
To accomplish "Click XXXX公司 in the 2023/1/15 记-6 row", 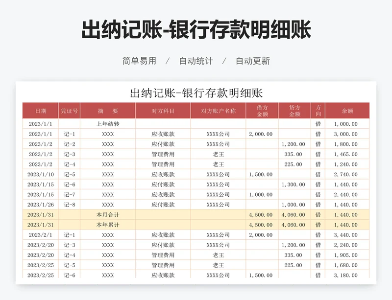I will point(218,185).
